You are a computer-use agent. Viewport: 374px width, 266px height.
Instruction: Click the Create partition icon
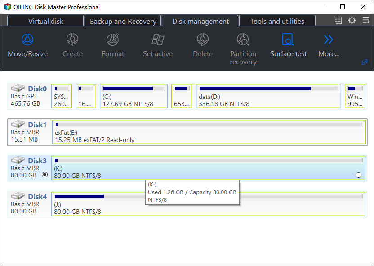[72, 40]
